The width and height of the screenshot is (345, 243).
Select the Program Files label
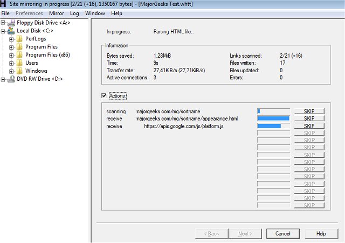pos(42,47)
